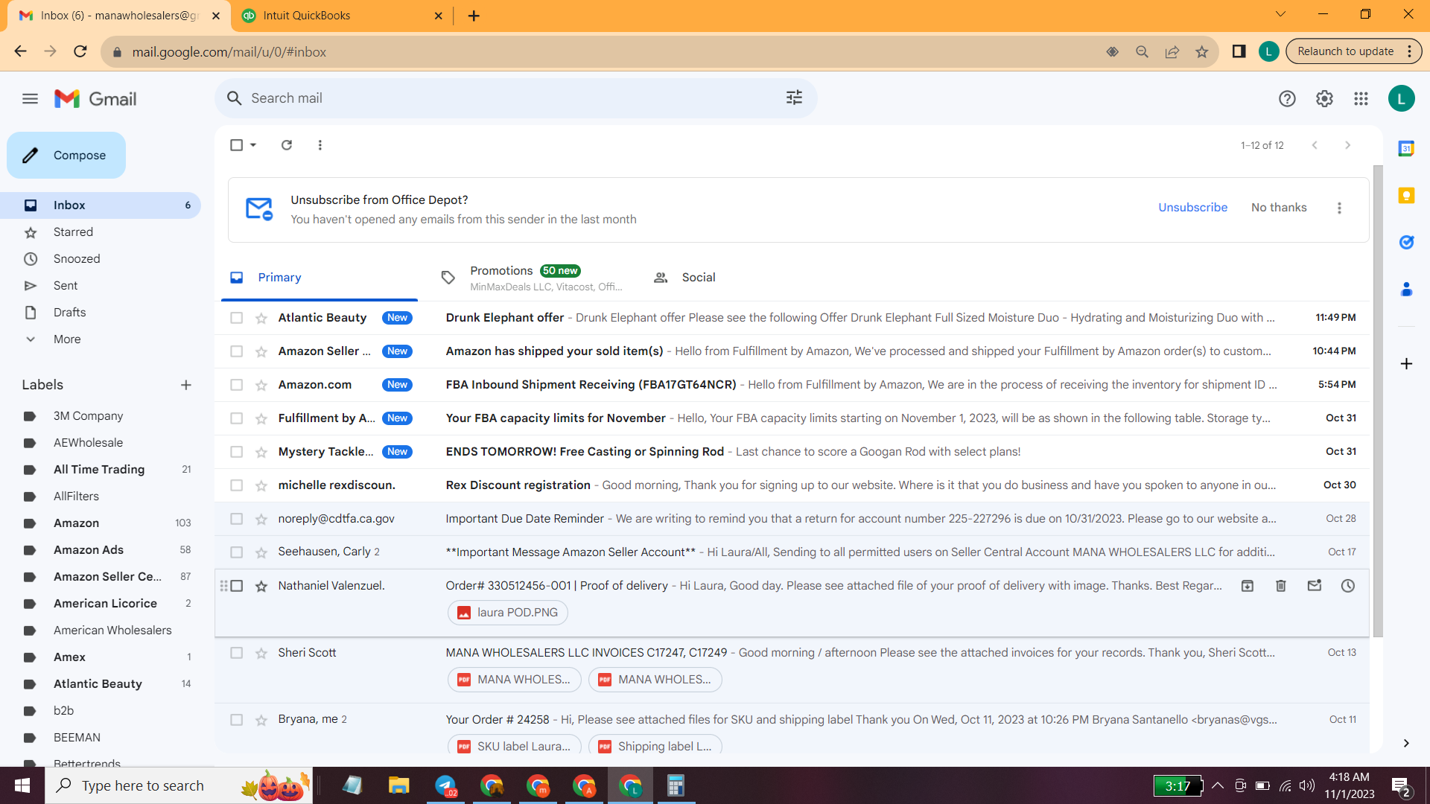The image size is (1430, 804).
Task: Open the Sent folder
Action: tap(101, 286)
